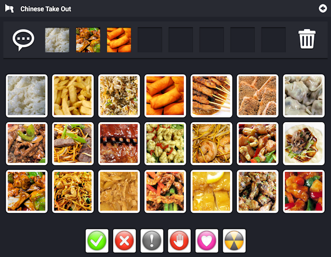Tap the speech bubble speak icon
The height and width of the screenshot is (257, 331).
pyautogui.click(x=23, y=40)
